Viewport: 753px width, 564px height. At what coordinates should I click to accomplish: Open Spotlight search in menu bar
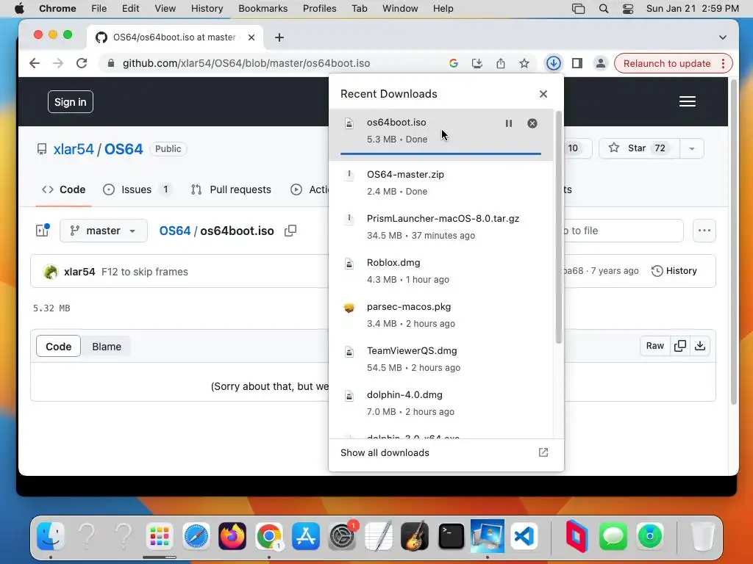(x=604, y=9)
